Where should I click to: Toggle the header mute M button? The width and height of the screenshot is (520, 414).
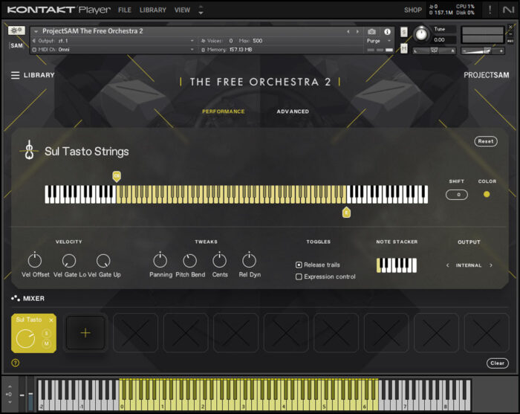click(404, 48)
